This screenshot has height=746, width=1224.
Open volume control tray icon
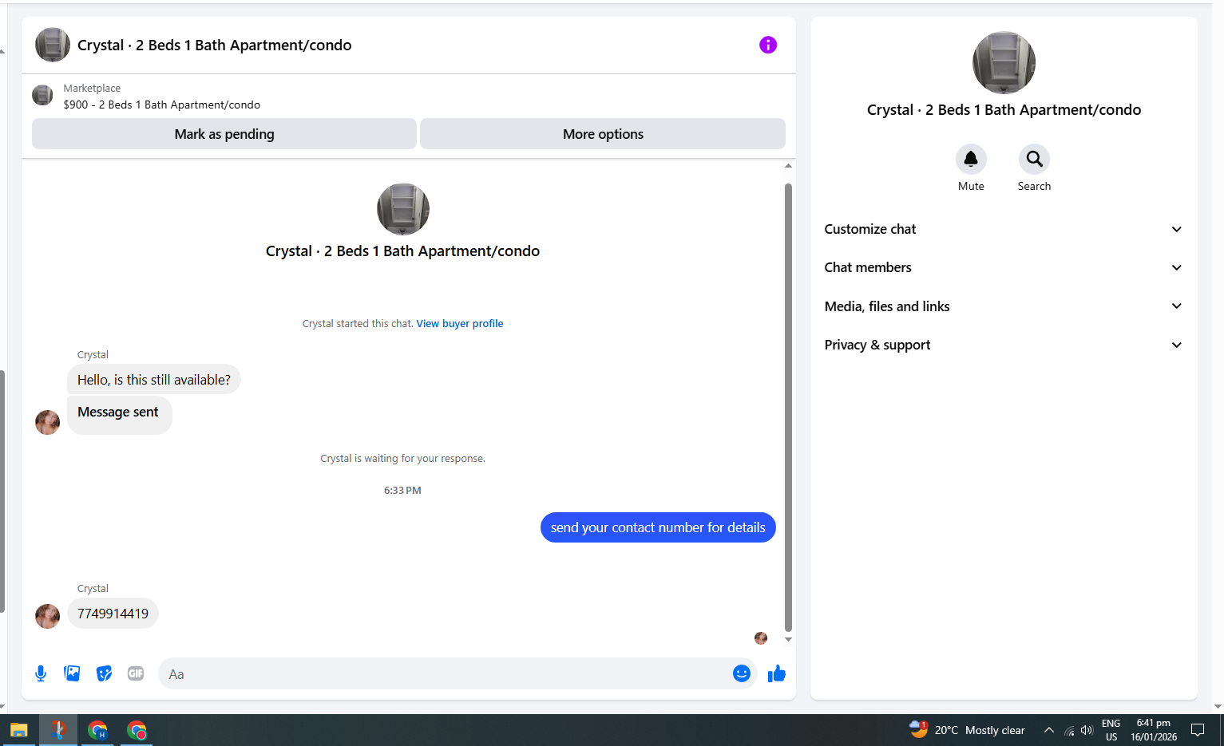point(1087,730)
